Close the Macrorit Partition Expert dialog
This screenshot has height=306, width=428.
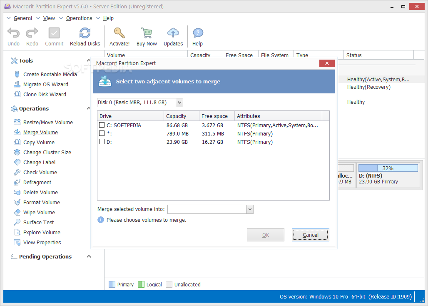coord(327,63)
